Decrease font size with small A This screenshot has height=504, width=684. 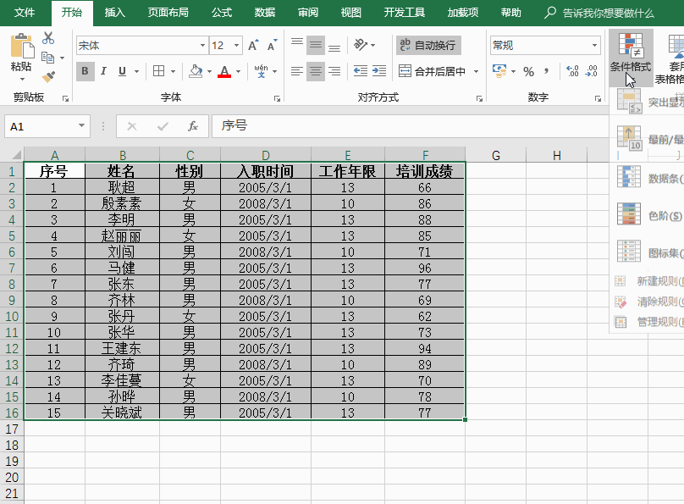pyautogui.click(x=272, y=46)
